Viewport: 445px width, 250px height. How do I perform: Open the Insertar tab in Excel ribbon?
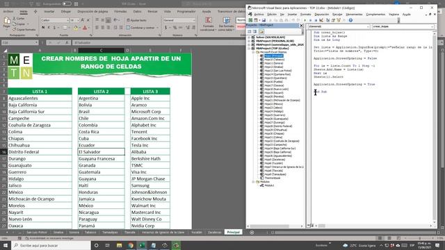click(x=49, y=11)
